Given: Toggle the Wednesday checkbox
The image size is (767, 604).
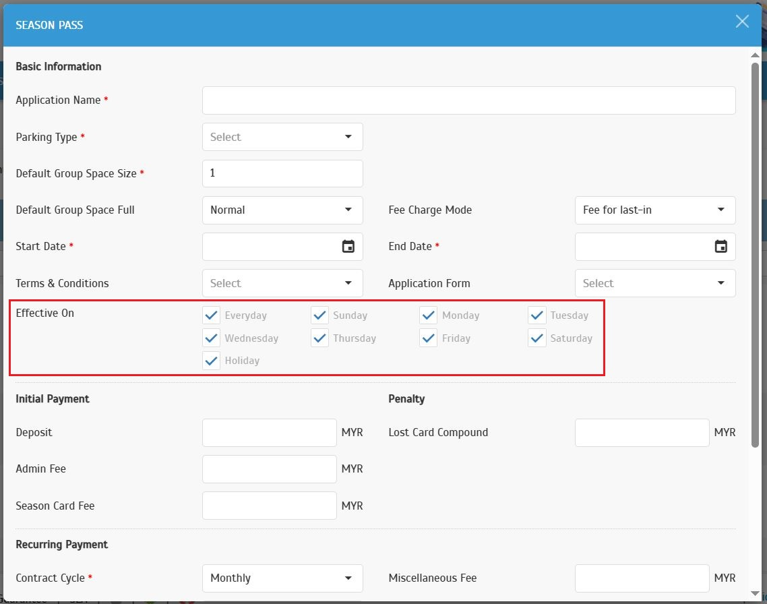Looking at the screenshot, I should coord(212,338).
